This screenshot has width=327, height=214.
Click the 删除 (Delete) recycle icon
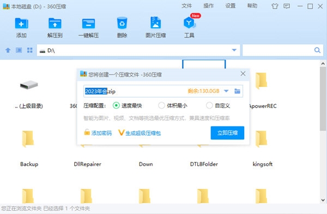[122, 23]
